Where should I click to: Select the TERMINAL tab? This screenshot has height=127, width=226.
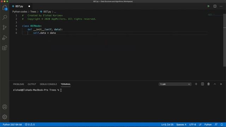(x=66, y=84)
